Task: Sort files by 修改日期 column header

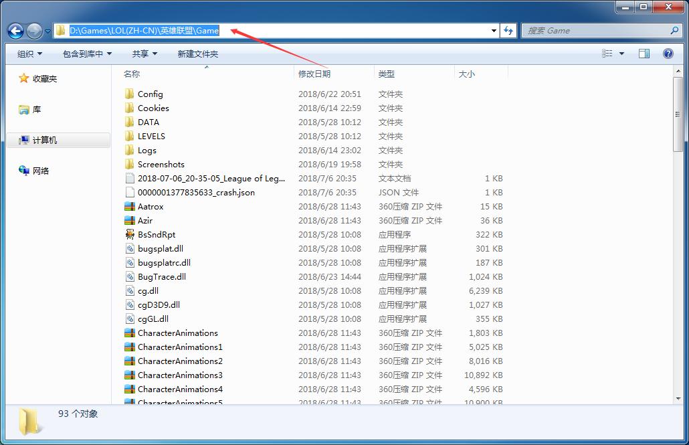Action: 314,74
